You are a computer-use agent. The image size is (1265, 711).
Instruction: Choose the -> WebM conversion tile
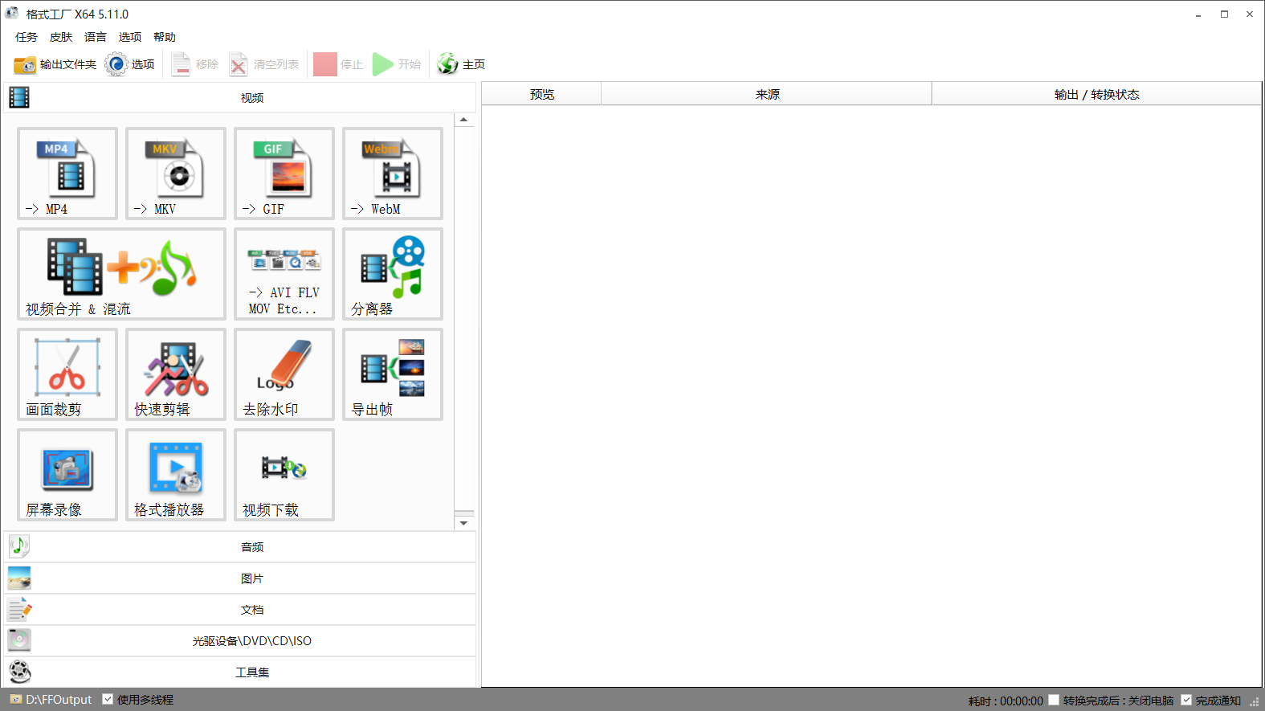coord(393,174)
